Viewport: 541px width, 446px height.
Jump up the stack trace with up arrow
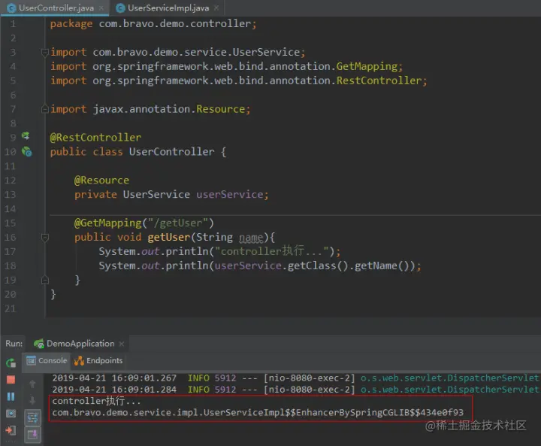[32, 384]
